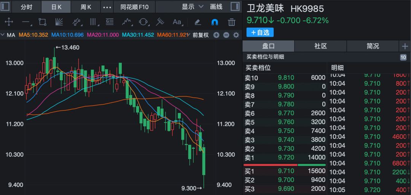The width and height of the screenshot is (411, 195).
Task: Toggle the magnet snap mode
Action: click(214, 22)
